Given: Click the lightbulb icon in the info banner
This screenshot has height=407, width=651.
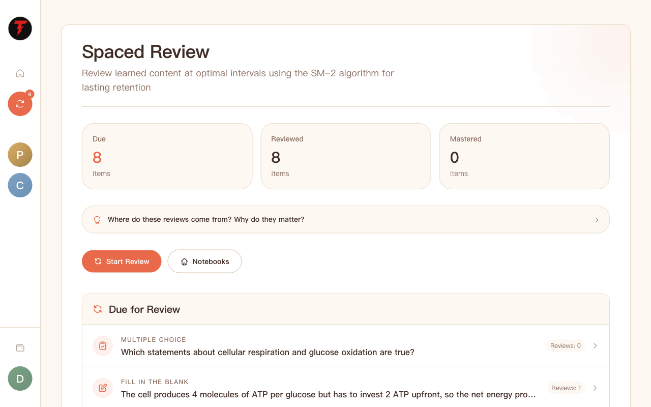Looking at the screenshot, I should pos(97,220).
